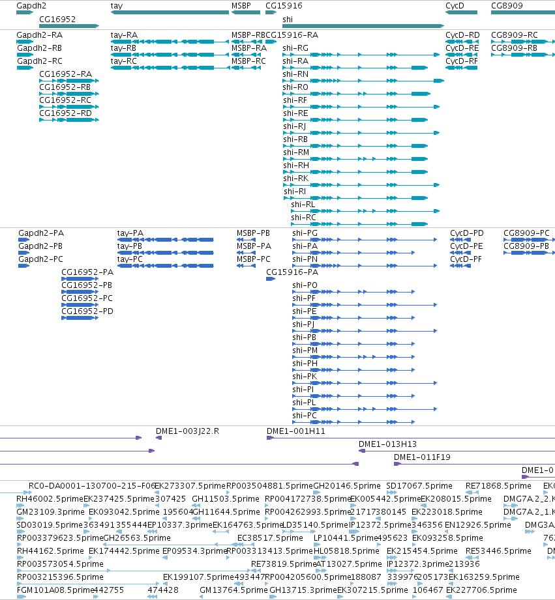Open protein CycD-PD
The height and width of the screenshot is (600, 555).
(467, 233)
